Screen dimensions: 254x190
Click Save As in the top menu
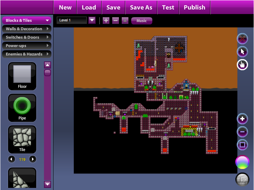pyautogui.click(x=141, y=7)
